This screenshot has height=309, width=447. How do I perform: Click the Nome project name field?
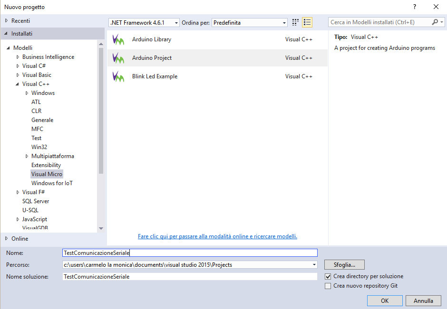[x=190, y=253]
